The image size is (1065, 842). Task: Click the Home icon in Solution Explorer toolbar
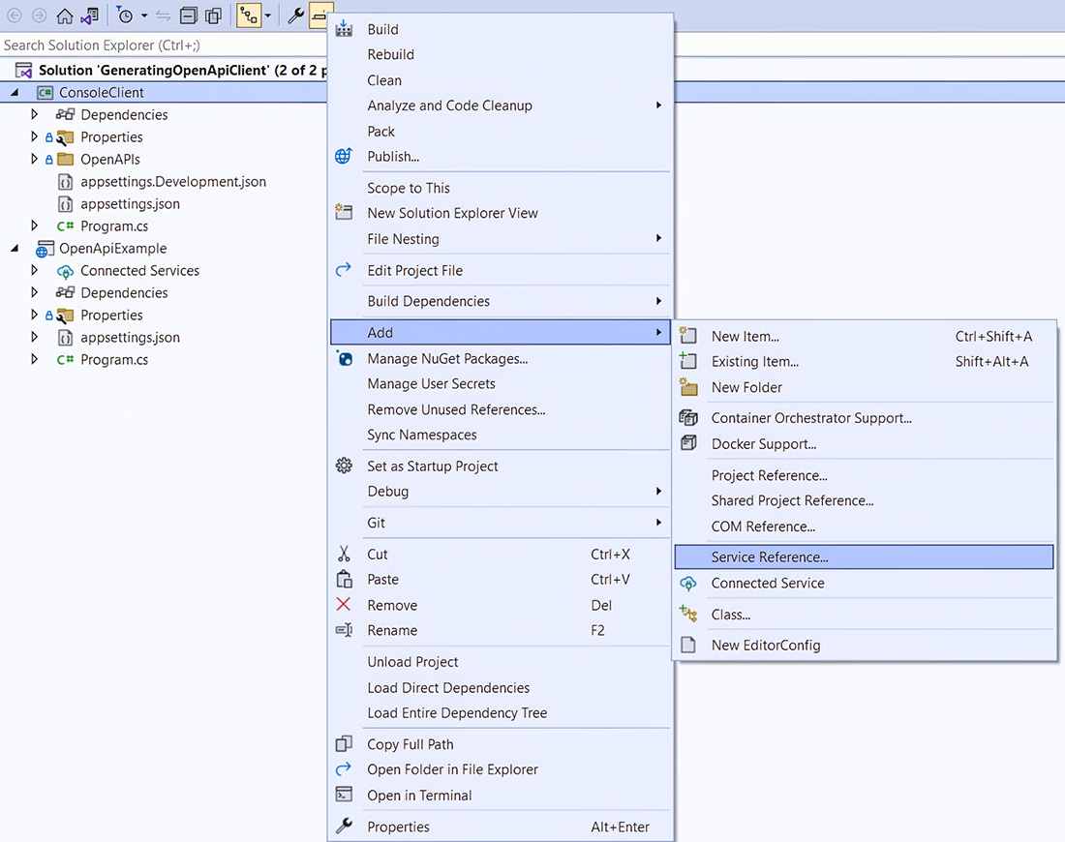pos(65,15)
